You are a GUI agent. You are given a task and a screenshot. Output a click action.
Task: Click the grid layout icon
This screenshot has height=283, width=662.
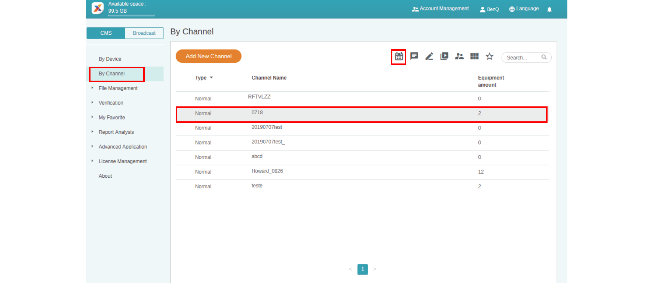[474, 56]
